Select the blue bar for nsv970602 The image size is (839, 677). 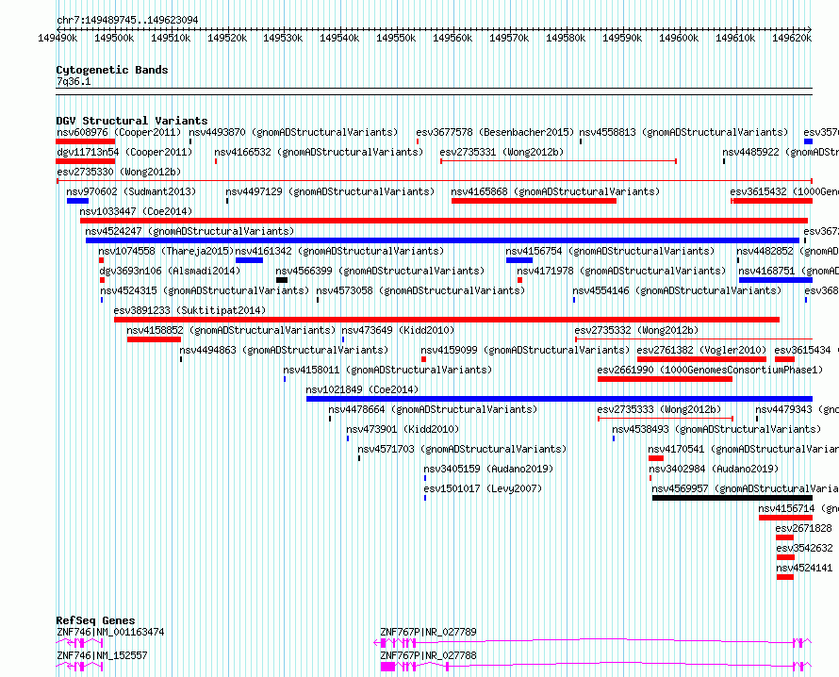(77, 201)
